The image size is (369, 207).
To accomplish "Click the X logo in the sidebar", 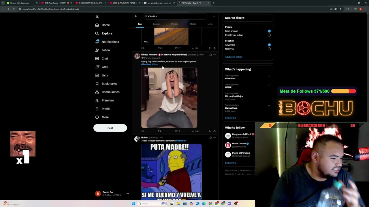I will coord(97,17).
